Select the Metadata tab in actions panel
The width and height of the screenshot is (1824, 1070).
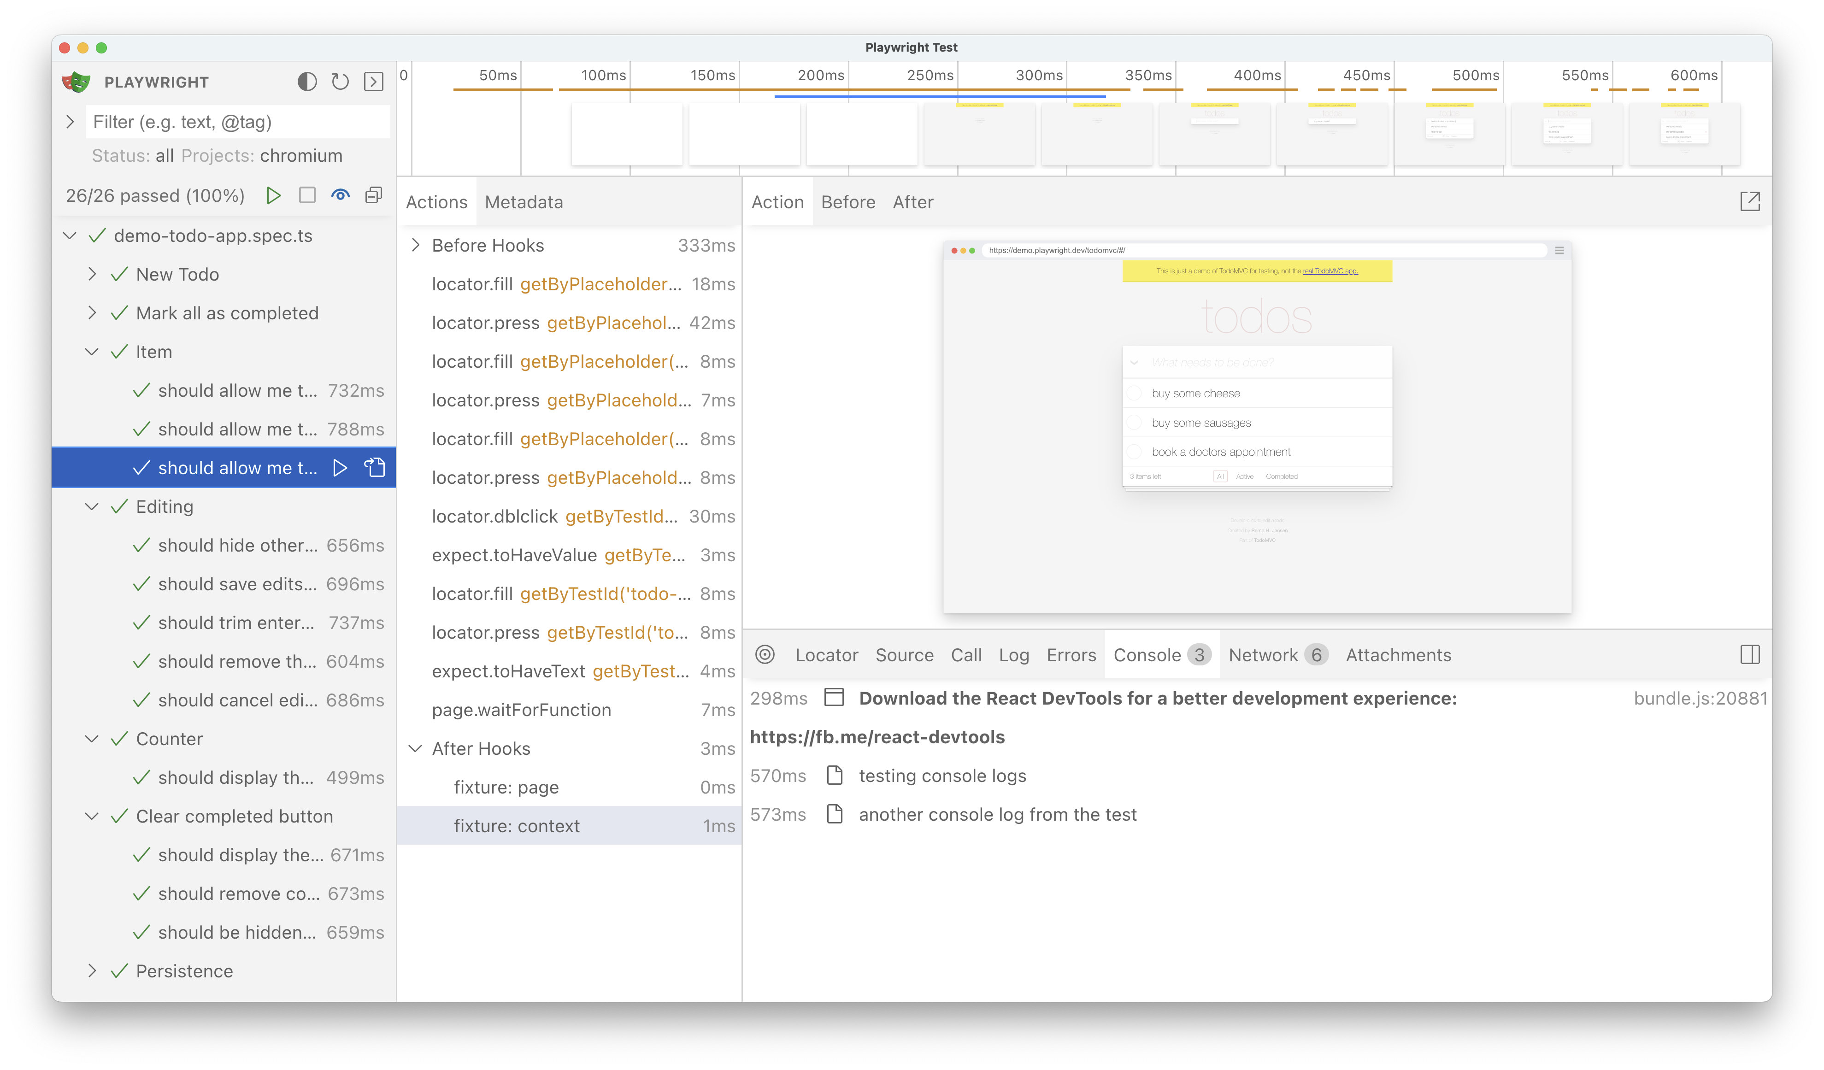pos(524,201)
